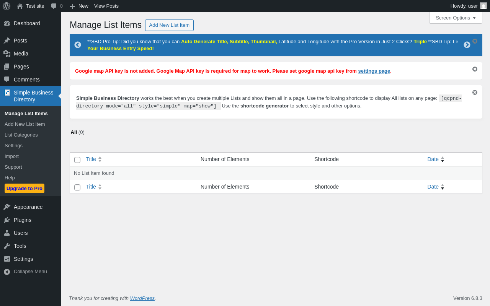Click the Tools wrench icon

click(x=7, y=246)
